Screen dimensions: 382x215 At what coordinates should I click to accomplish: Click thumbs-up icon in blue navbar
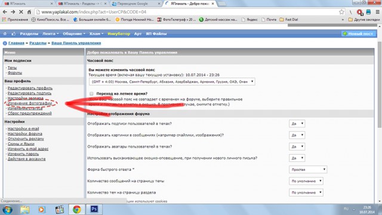[x=13, y=33]
